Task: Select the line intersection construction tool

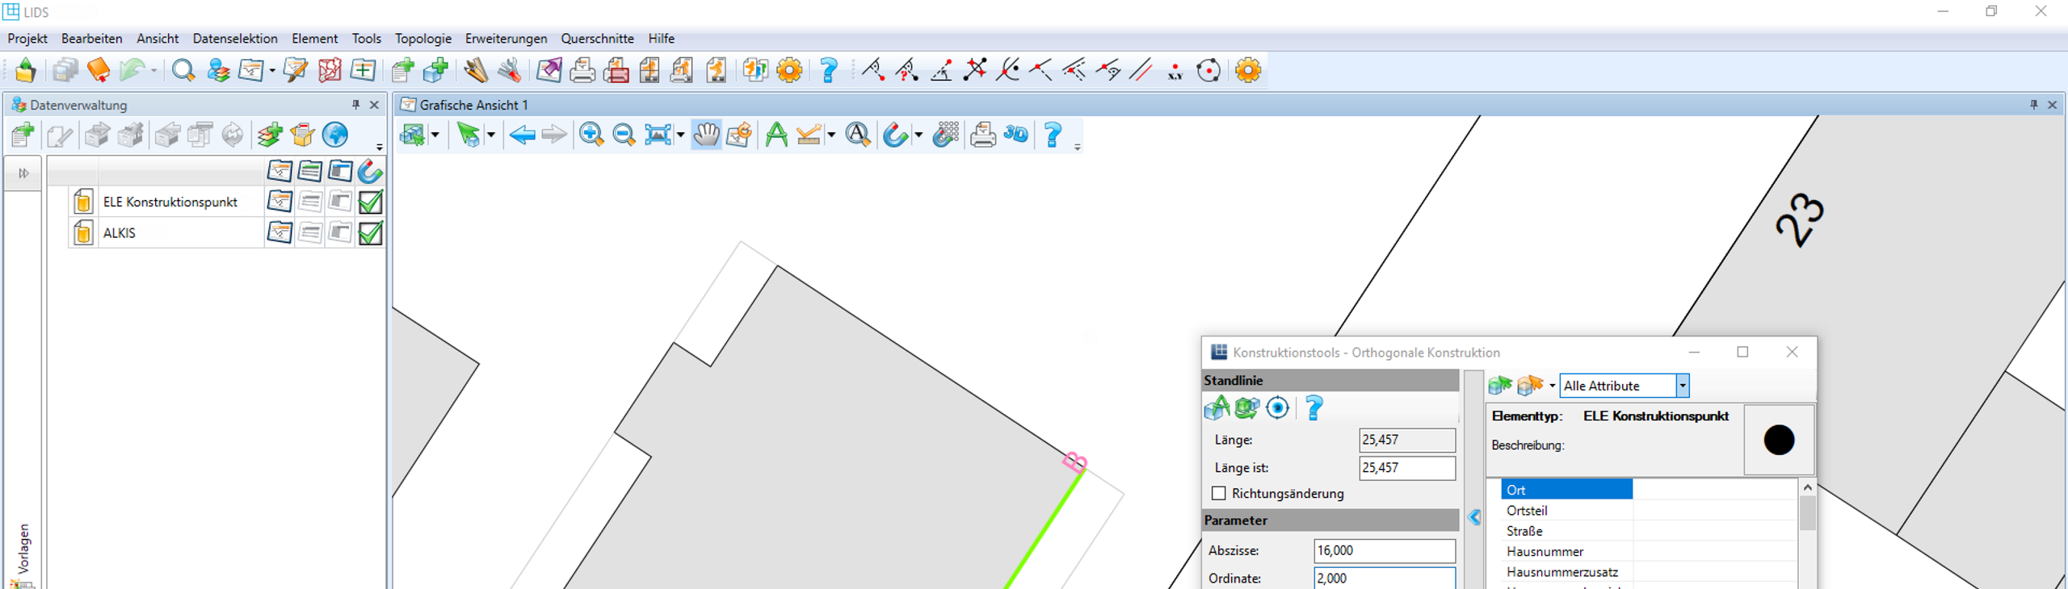Action: click(975, 71)
